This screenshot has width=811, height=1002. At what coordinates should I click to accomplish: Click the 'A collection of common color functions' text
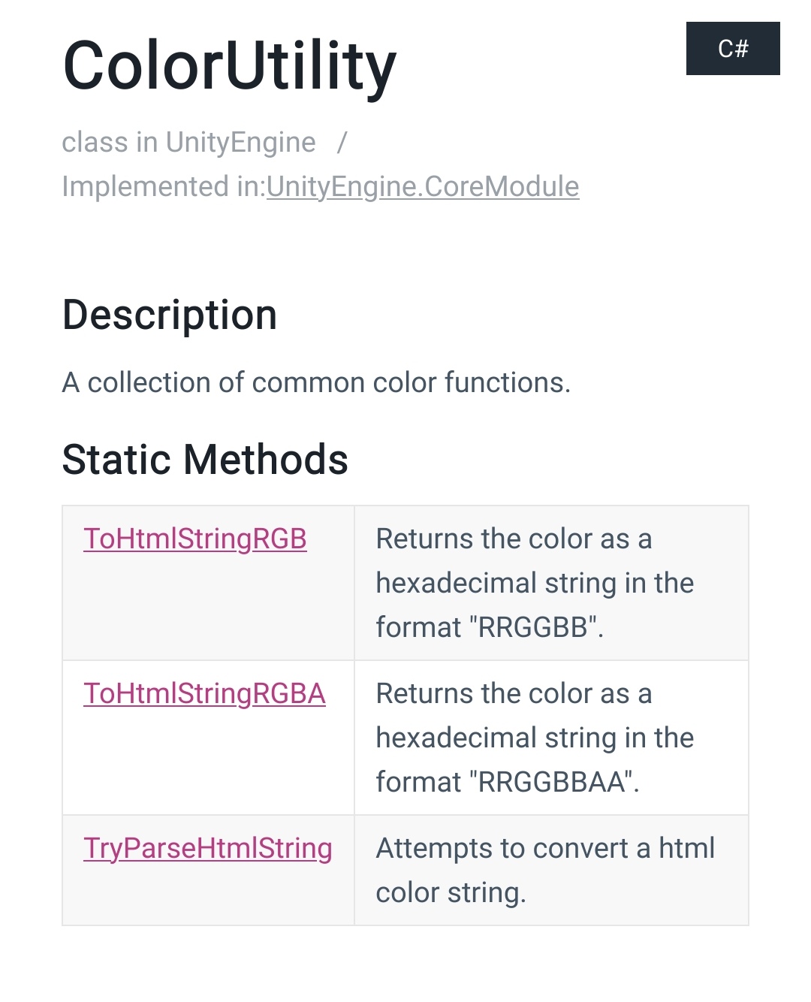[x=316, y=382]
